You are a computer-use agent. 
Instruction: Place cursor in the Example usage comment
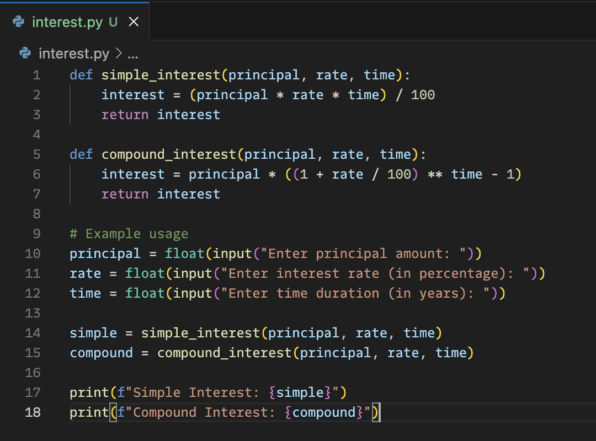point(129,234)
